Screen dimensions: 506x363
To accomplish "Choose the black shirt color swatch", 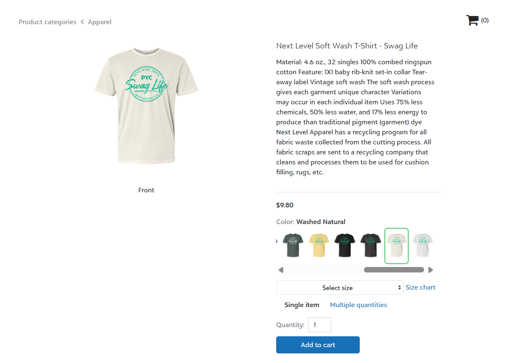I will pyautogui.click(x=344, y=245).
